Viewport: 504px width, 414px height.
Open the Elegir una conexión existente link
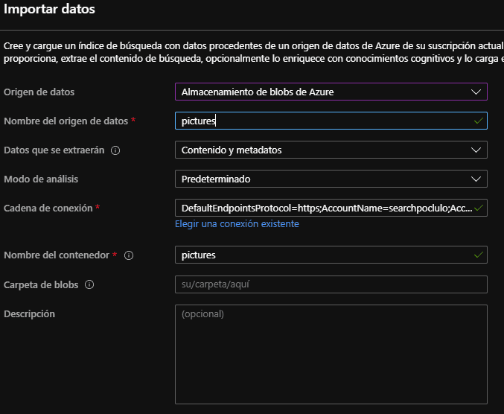pyautogui.click(x=237, y=223)
